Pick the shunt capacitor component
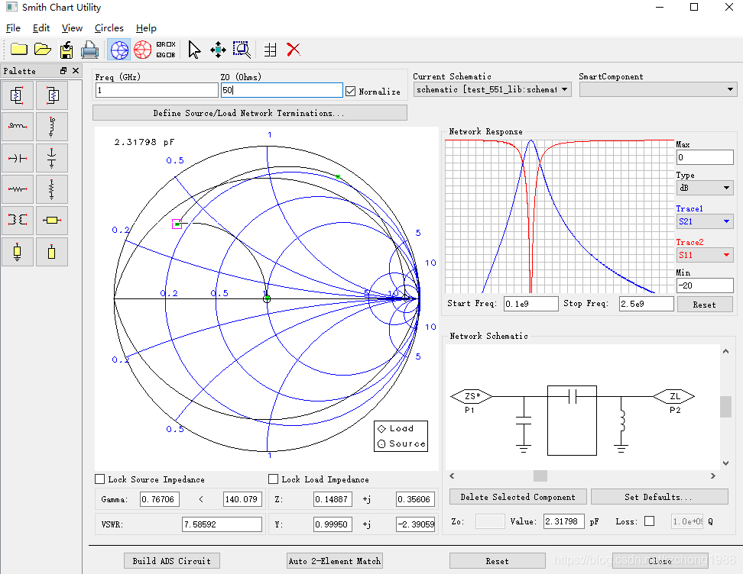The height and width of the screenshot is (574, 743). coord(52,158)
